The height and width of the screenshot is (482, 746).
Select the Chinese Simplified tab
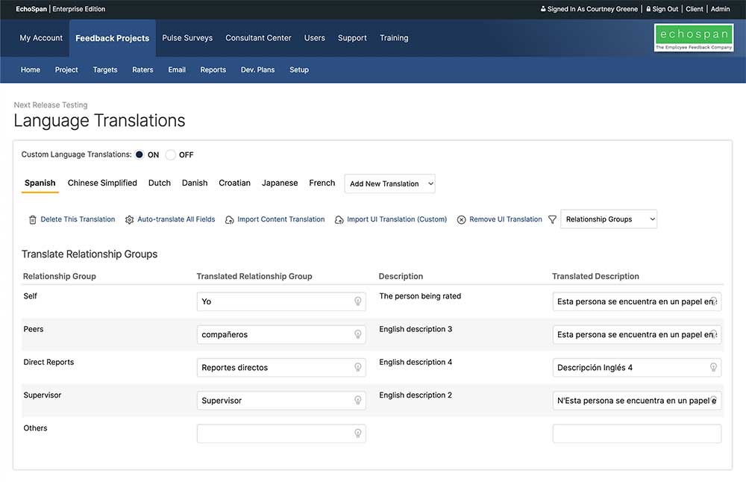pos(102,183)
